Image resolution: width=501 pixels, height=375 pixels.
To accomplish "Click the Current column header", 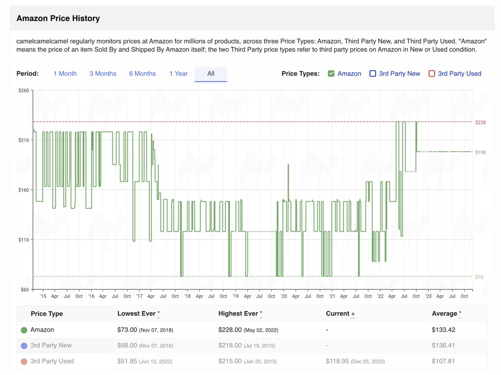I will click(x=337, y=314).
